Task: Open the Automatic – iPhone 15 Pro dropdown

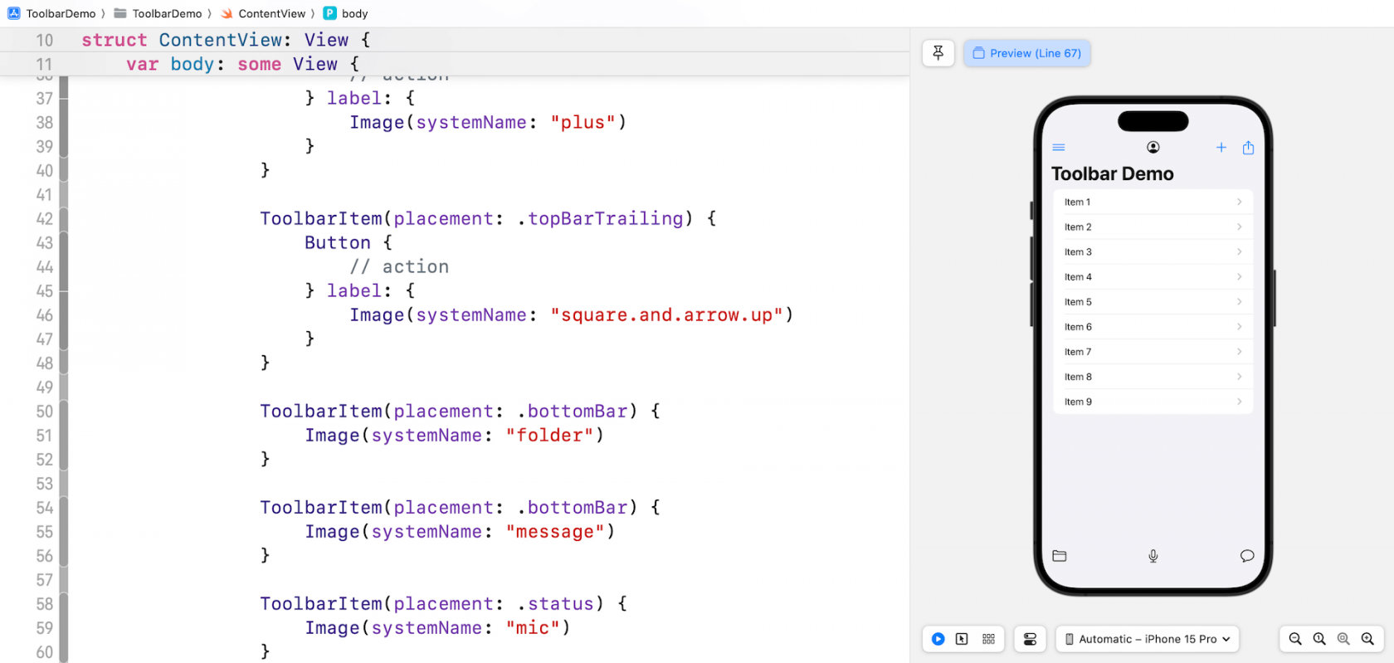Action: pyautogui.click(x=1147, y=639)
